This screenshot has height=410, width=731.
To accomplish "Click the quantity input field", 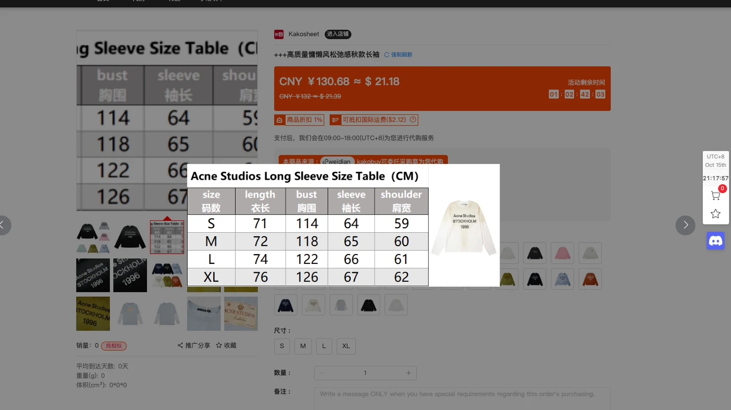I will point(365,373).
